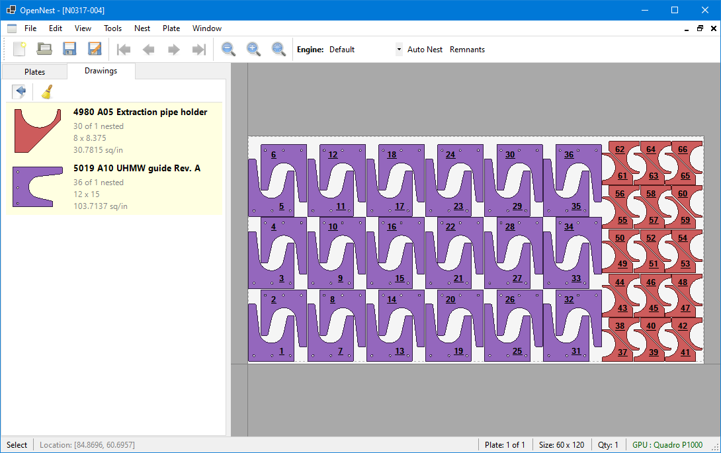
Task: Switch to the Plates tab
Action: coord(34,71)
